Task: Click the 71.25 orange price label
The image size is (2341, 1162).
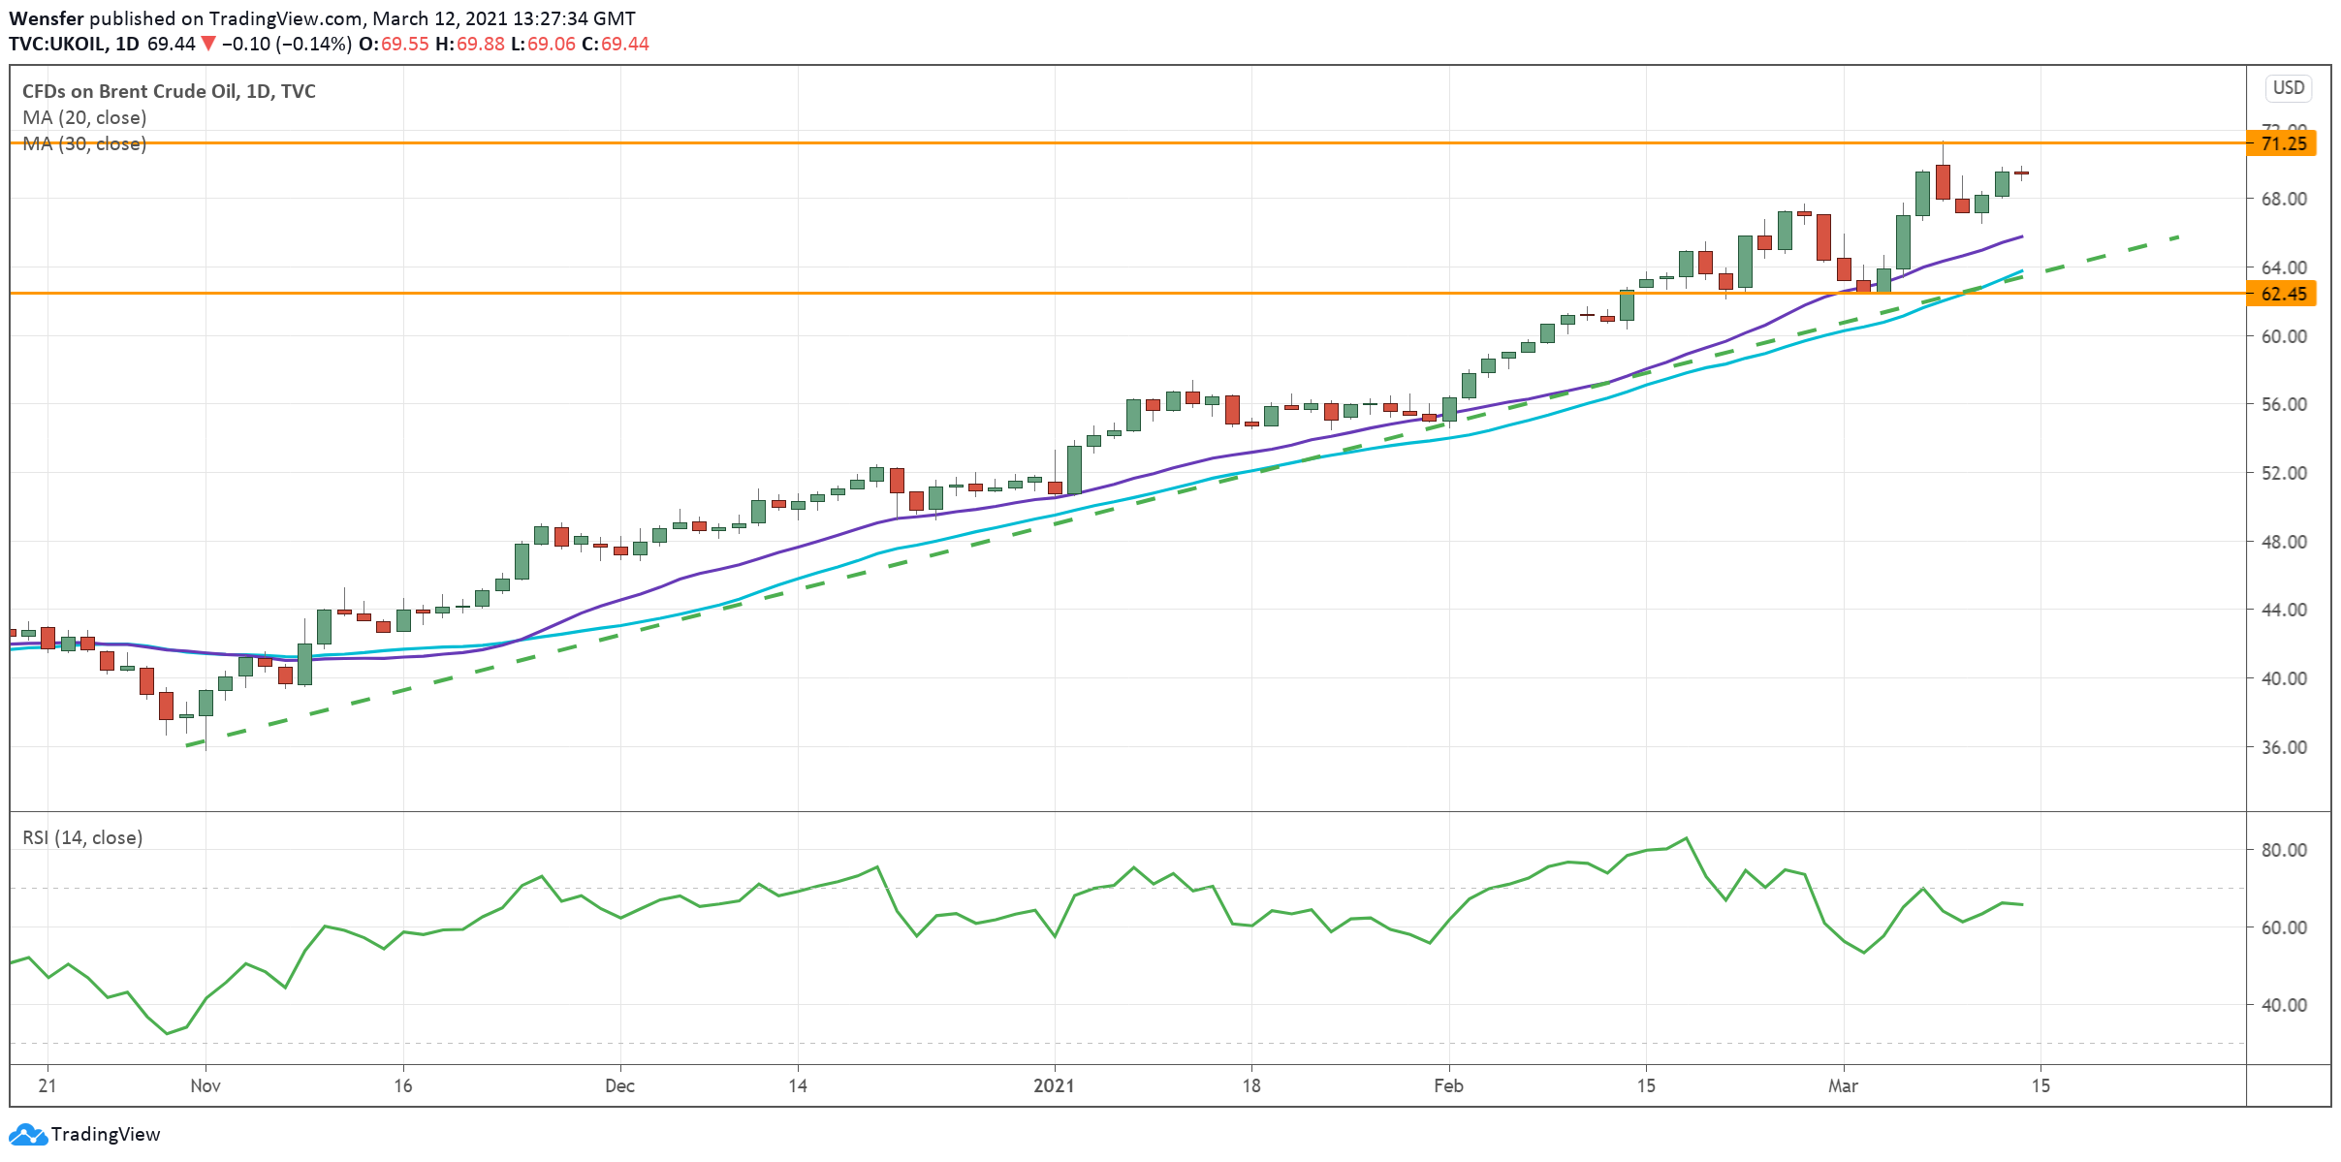Action: coord(2282,143)
